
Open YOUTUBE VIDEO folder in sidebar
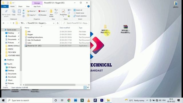(x=14, y=56)
